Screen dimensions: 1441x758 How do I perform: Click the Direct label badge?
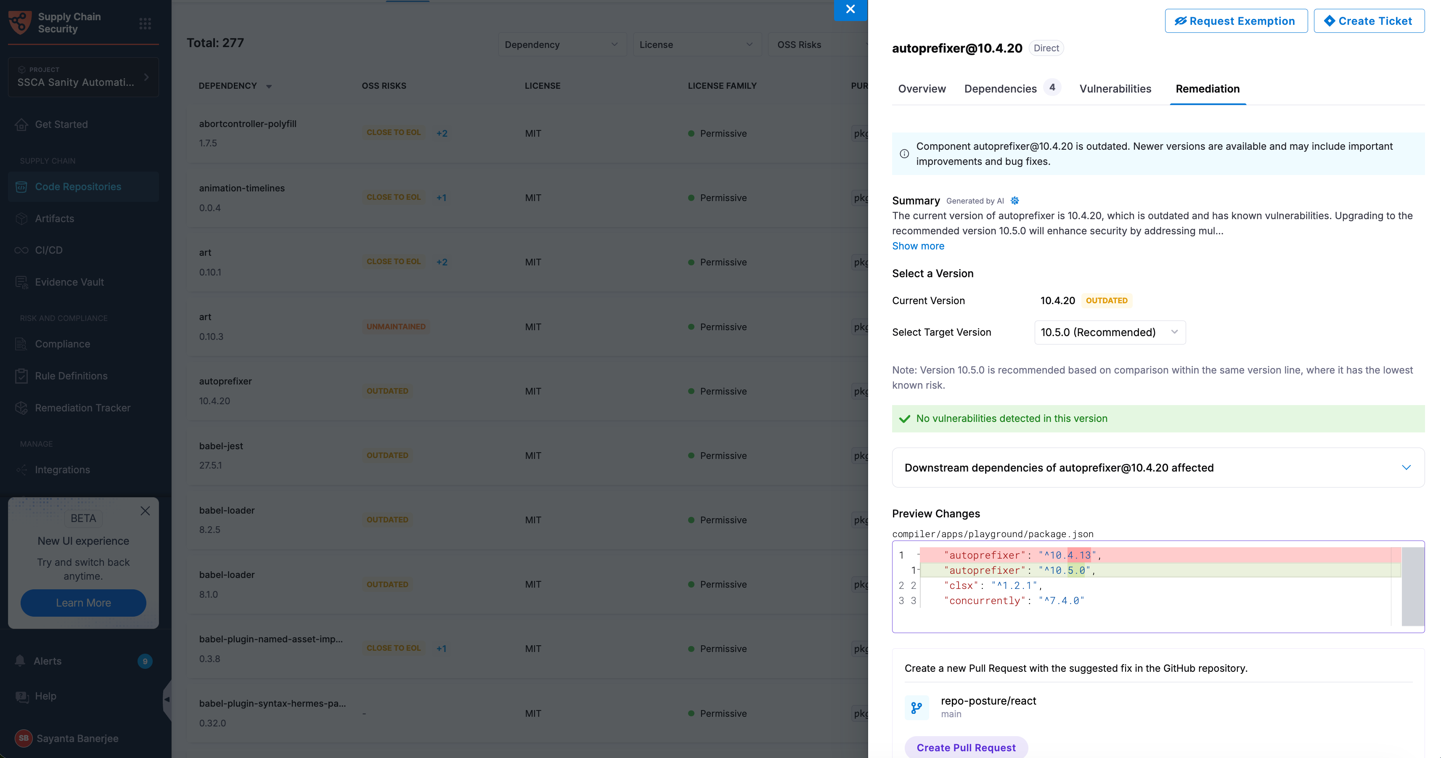(x=1046, y=48)
